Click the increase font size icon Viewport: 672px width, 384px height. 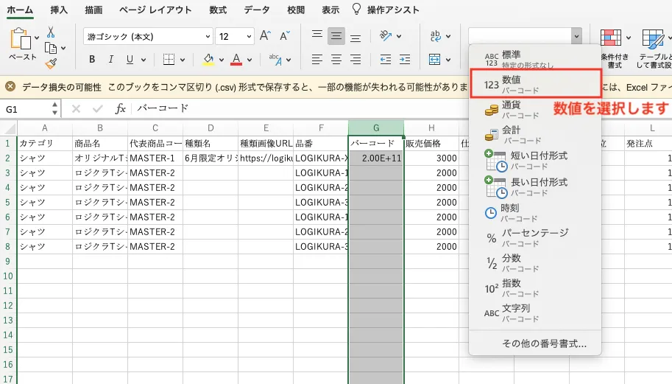[266, 35]
